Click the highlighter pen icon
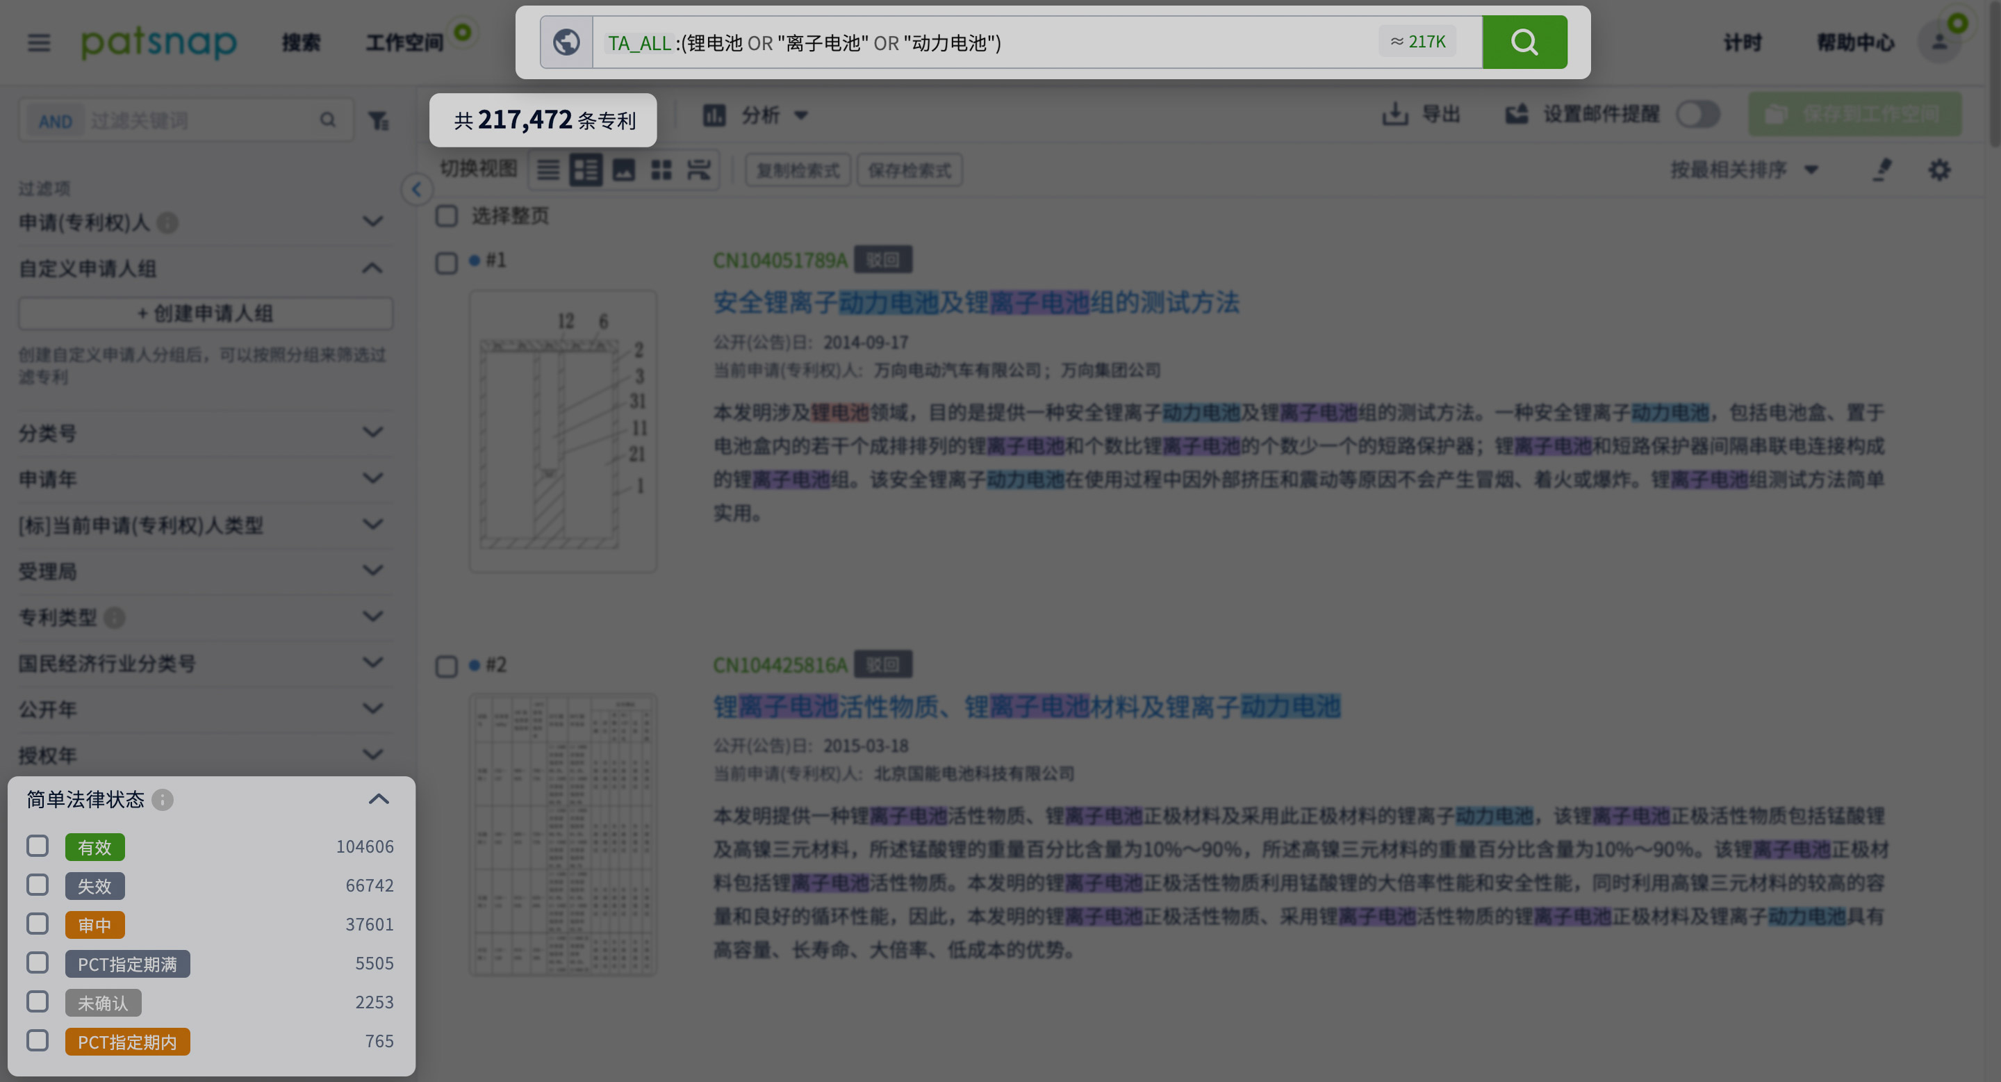 click(1882, 170)
